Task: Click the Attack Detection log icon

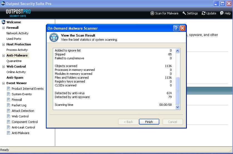Action: [x=9, y=111]
